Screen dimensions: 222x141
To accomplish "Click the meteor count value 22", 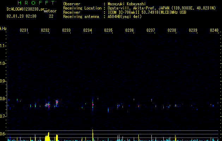I will pos(51,16).
